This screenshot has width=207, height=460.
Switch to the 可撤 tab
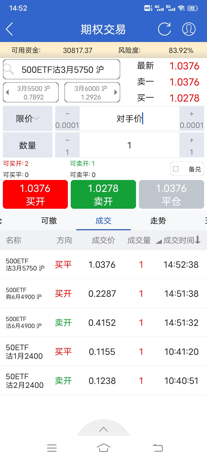click(x=49, y=221)
